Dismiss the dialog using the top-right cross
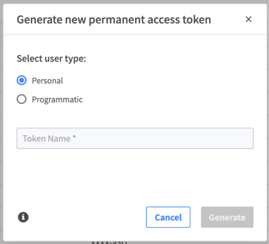 point(248,20)
